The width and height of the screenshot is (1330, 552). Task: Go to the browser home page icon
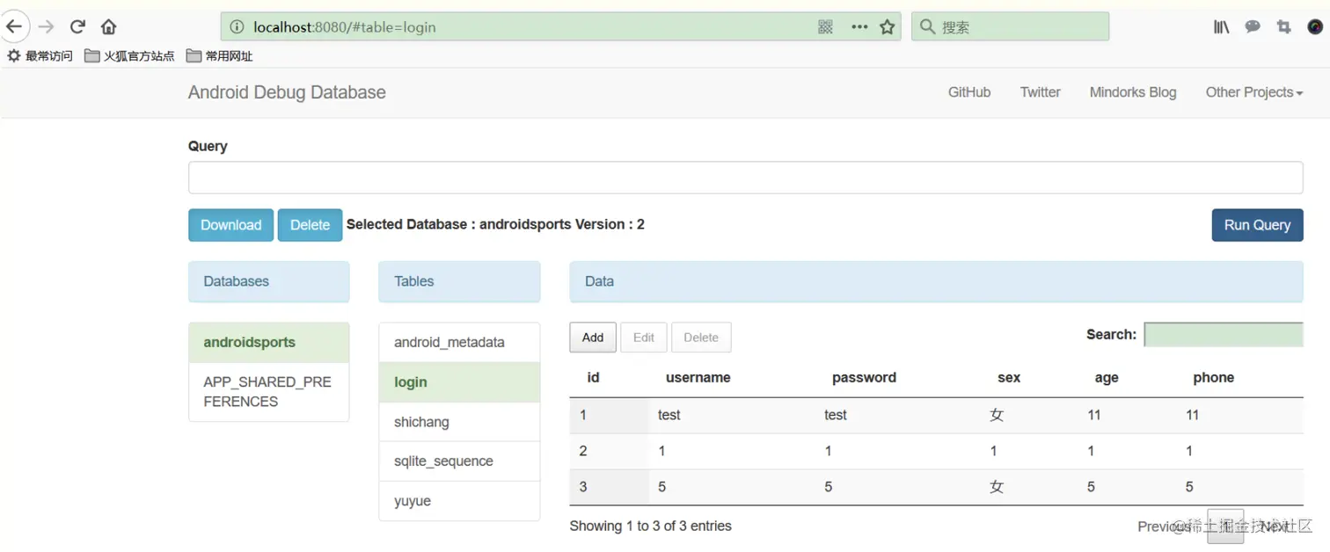(108, 26)
